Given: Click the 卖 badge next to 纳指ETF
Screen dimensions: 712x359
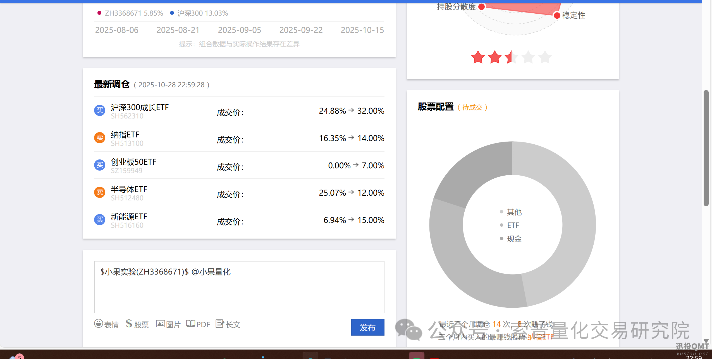Looking at the screenshot, I should tap(99, 137).
